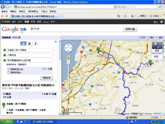Open Gmail from Google bar
The image size is (165, 124).
(x=46, y=22)
